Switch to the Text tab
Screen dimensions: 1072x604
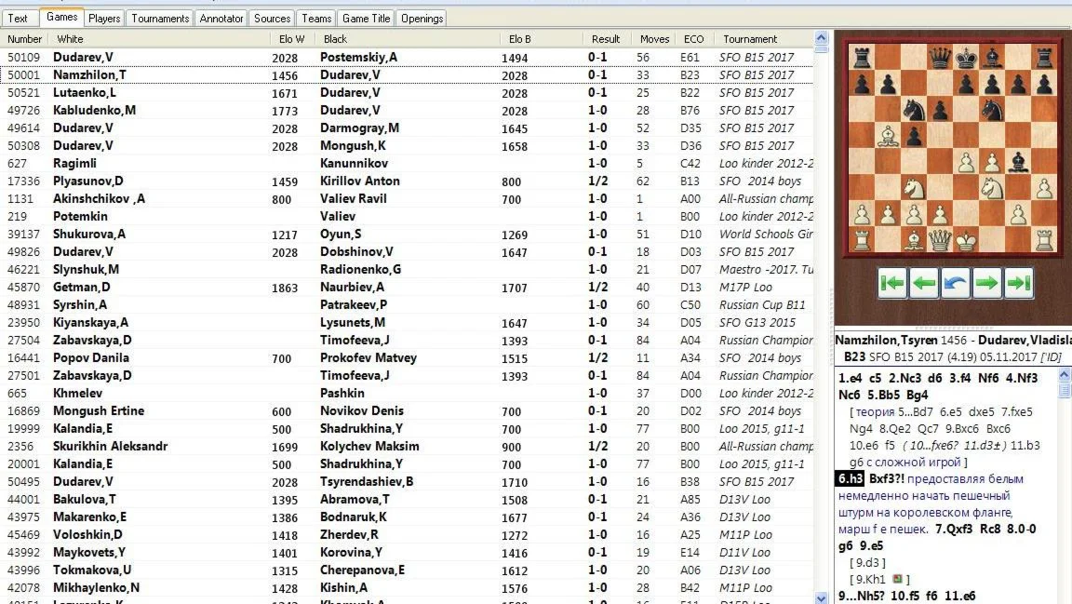click(x=18, y=19)
